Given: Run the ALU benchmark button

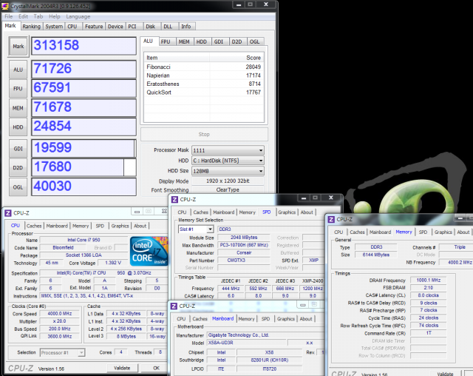Looking at the screenshot, I should point(18,70).
